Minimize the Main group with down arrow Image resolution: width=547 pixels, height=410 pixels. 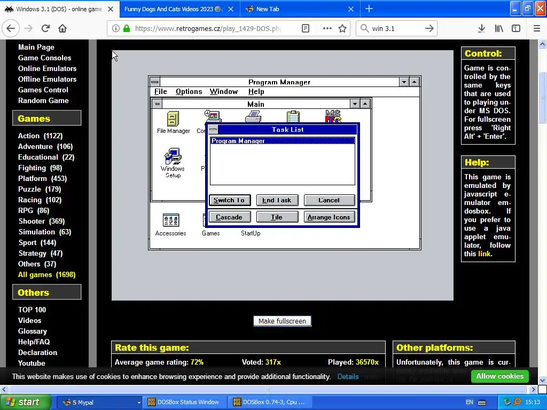(355, 104)
